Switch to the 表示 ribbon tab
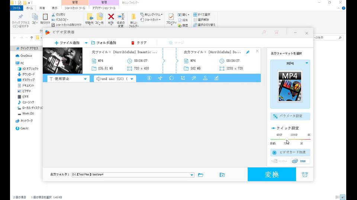357x200 pixels. (55, 8)
